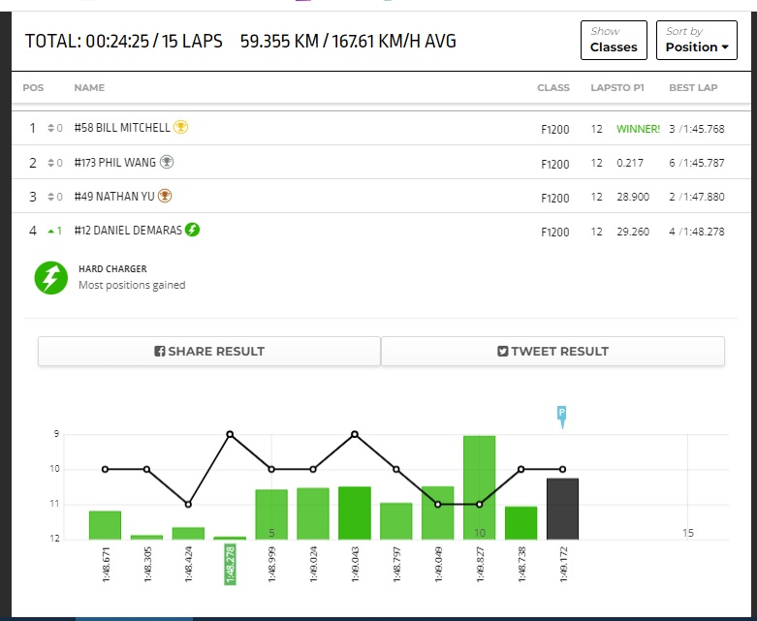Image resolution: width=757 pixels, height=621 pixels.
Task: Click the Tweet Result button
Action: tap(552, 352)
